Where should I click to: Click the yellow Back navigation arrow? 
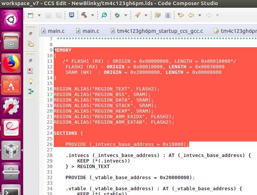(191, 15)
